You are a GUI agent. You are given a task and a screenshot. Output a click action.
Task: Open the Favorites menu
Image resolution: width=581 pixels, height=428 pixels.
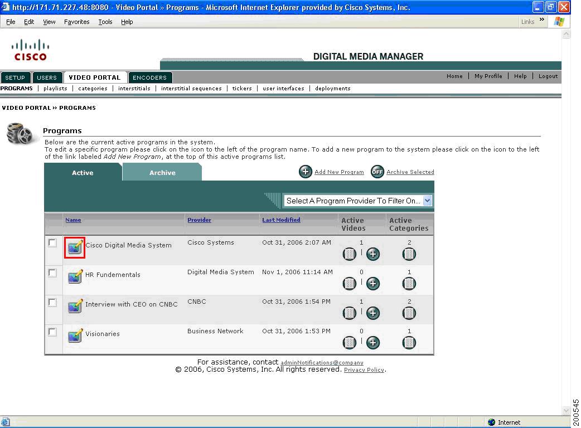(76, 22)
